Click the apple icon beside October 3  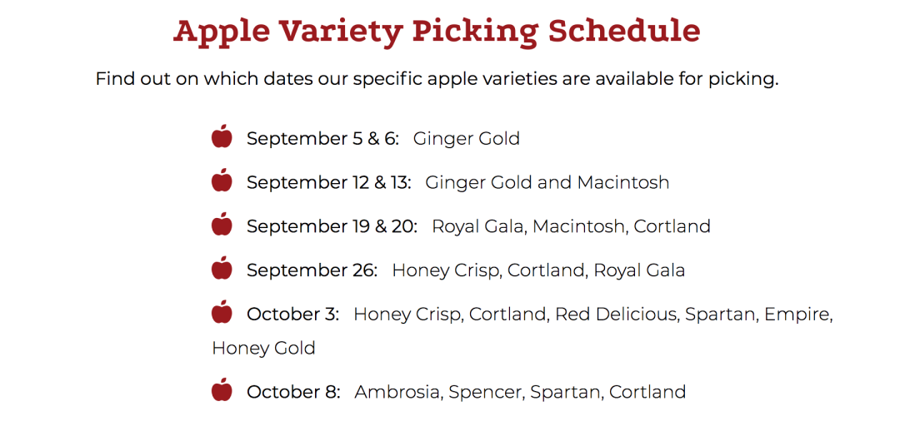[x=222, y=313]
